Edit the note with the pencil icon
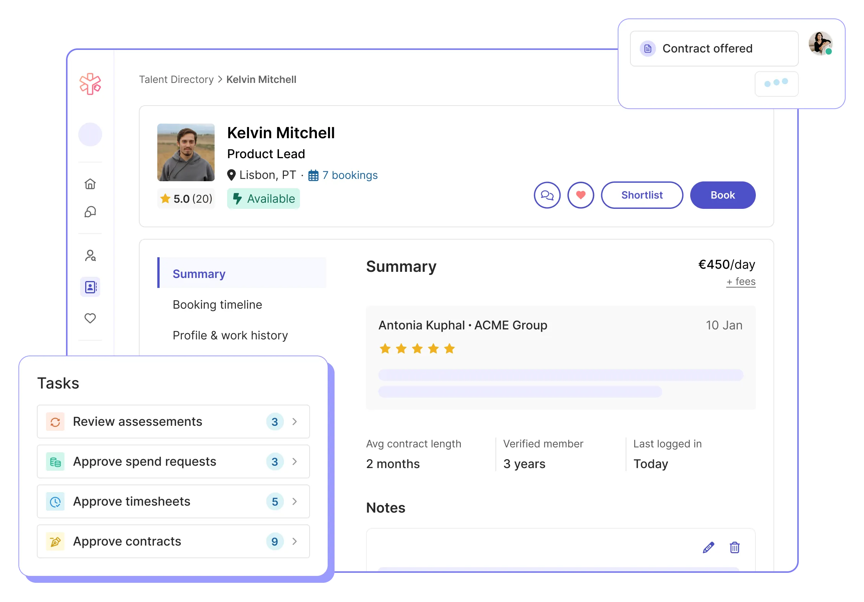This screenshot has height=602, width=864. point(708,547)
